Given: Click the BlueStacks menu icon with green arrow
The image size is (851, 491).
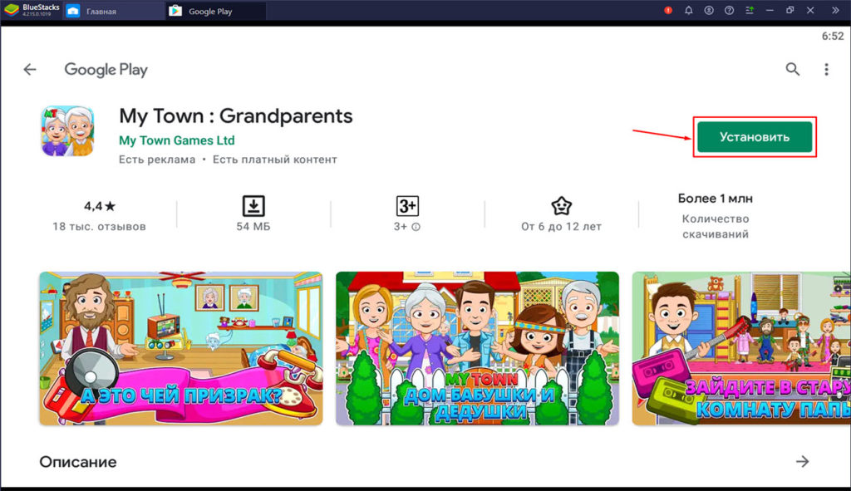Looking at the screenshot, I should point(750,10).
